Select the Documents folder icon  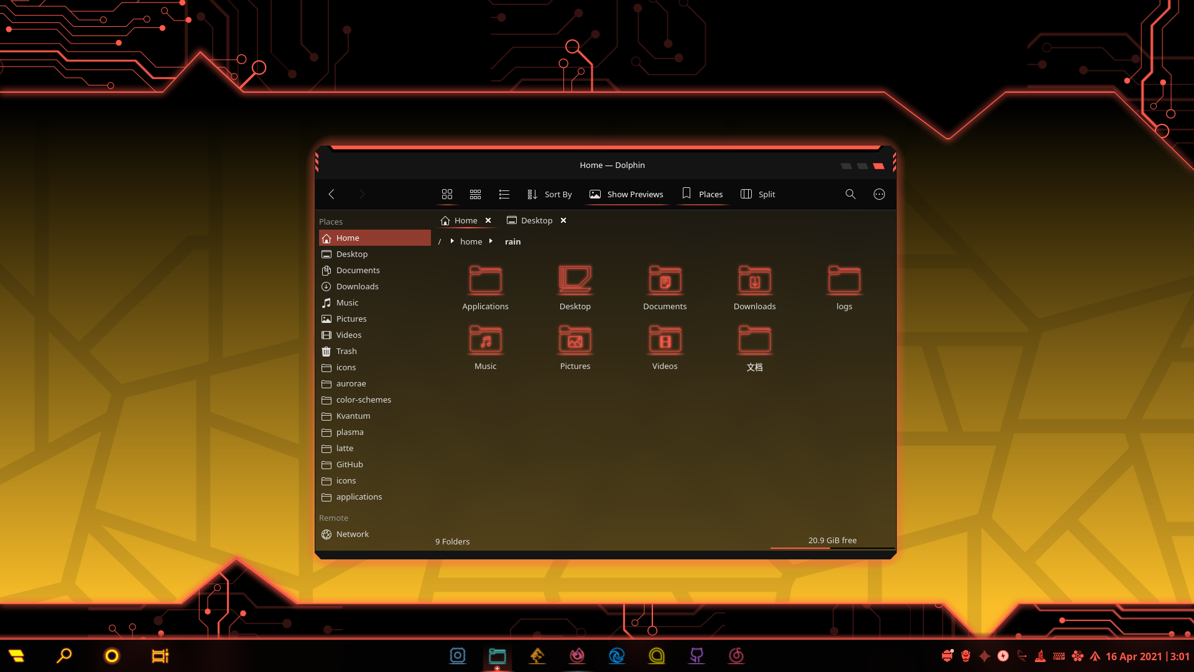point(665,280)
